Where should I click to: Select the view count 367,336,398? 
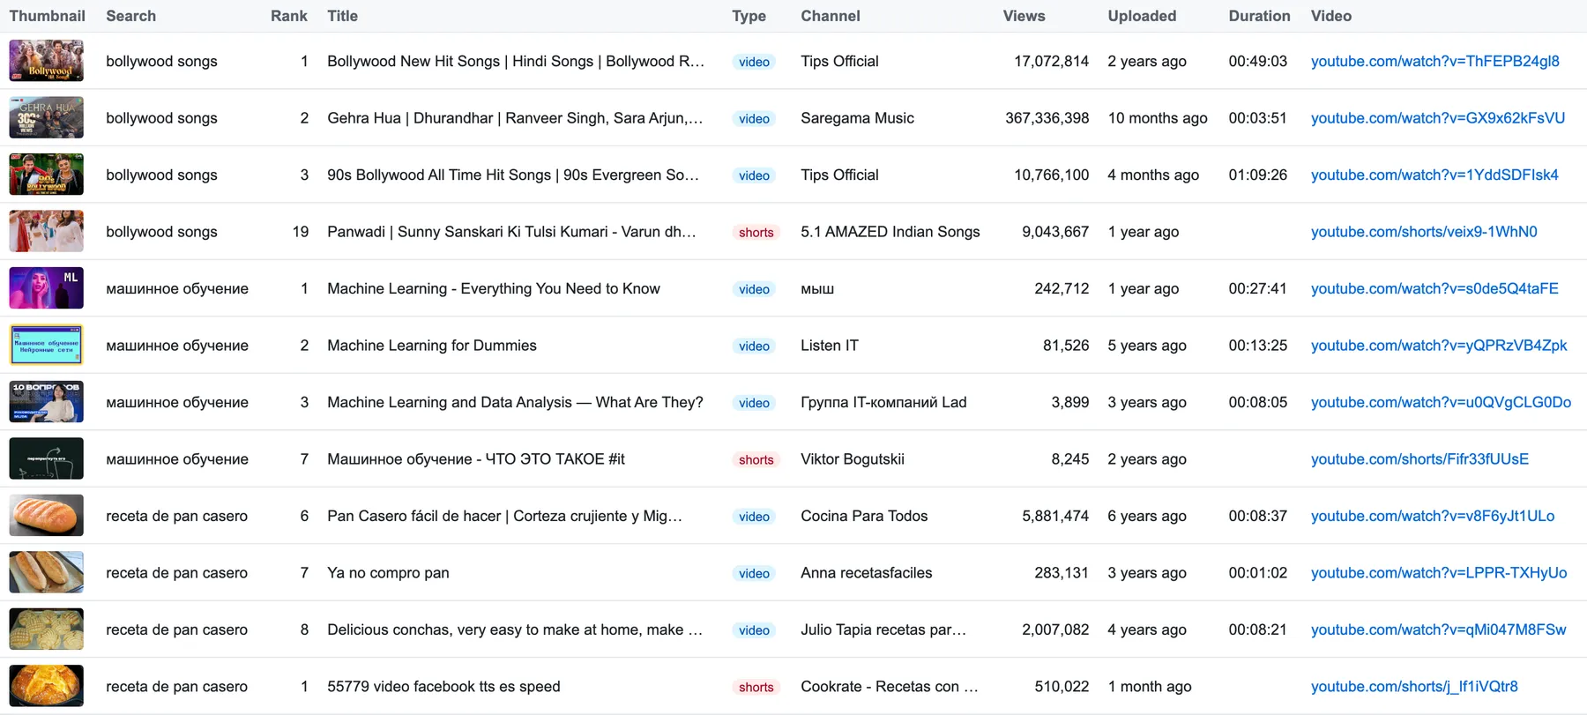(x=1047, y=117)
